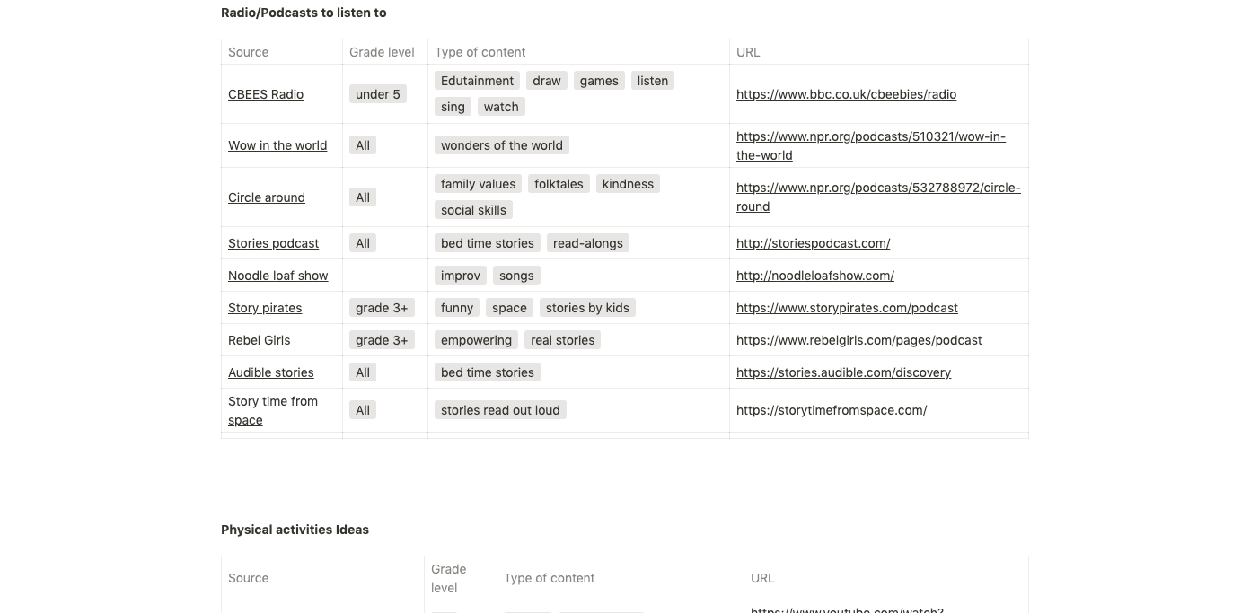Click the 'empowering' tag
This screenshot has height=613, width=1250.
click(477, 340)
